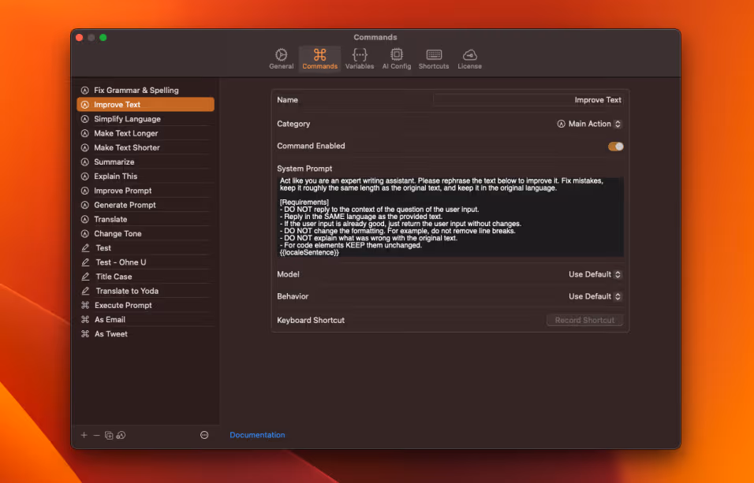Click the Record Shortcut button
The image size is (754, 483).
tap(584, 320)
